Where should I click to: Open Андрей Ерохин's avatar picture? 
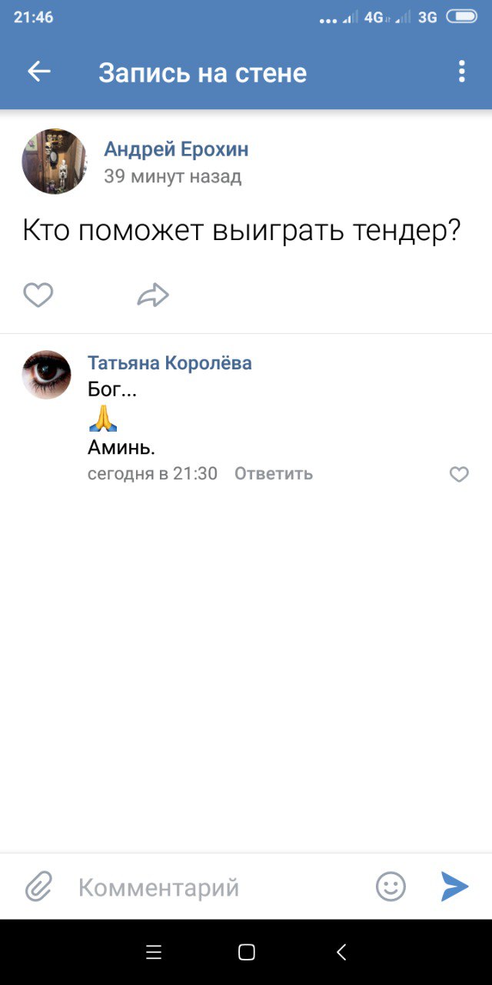tap(54, 162)
